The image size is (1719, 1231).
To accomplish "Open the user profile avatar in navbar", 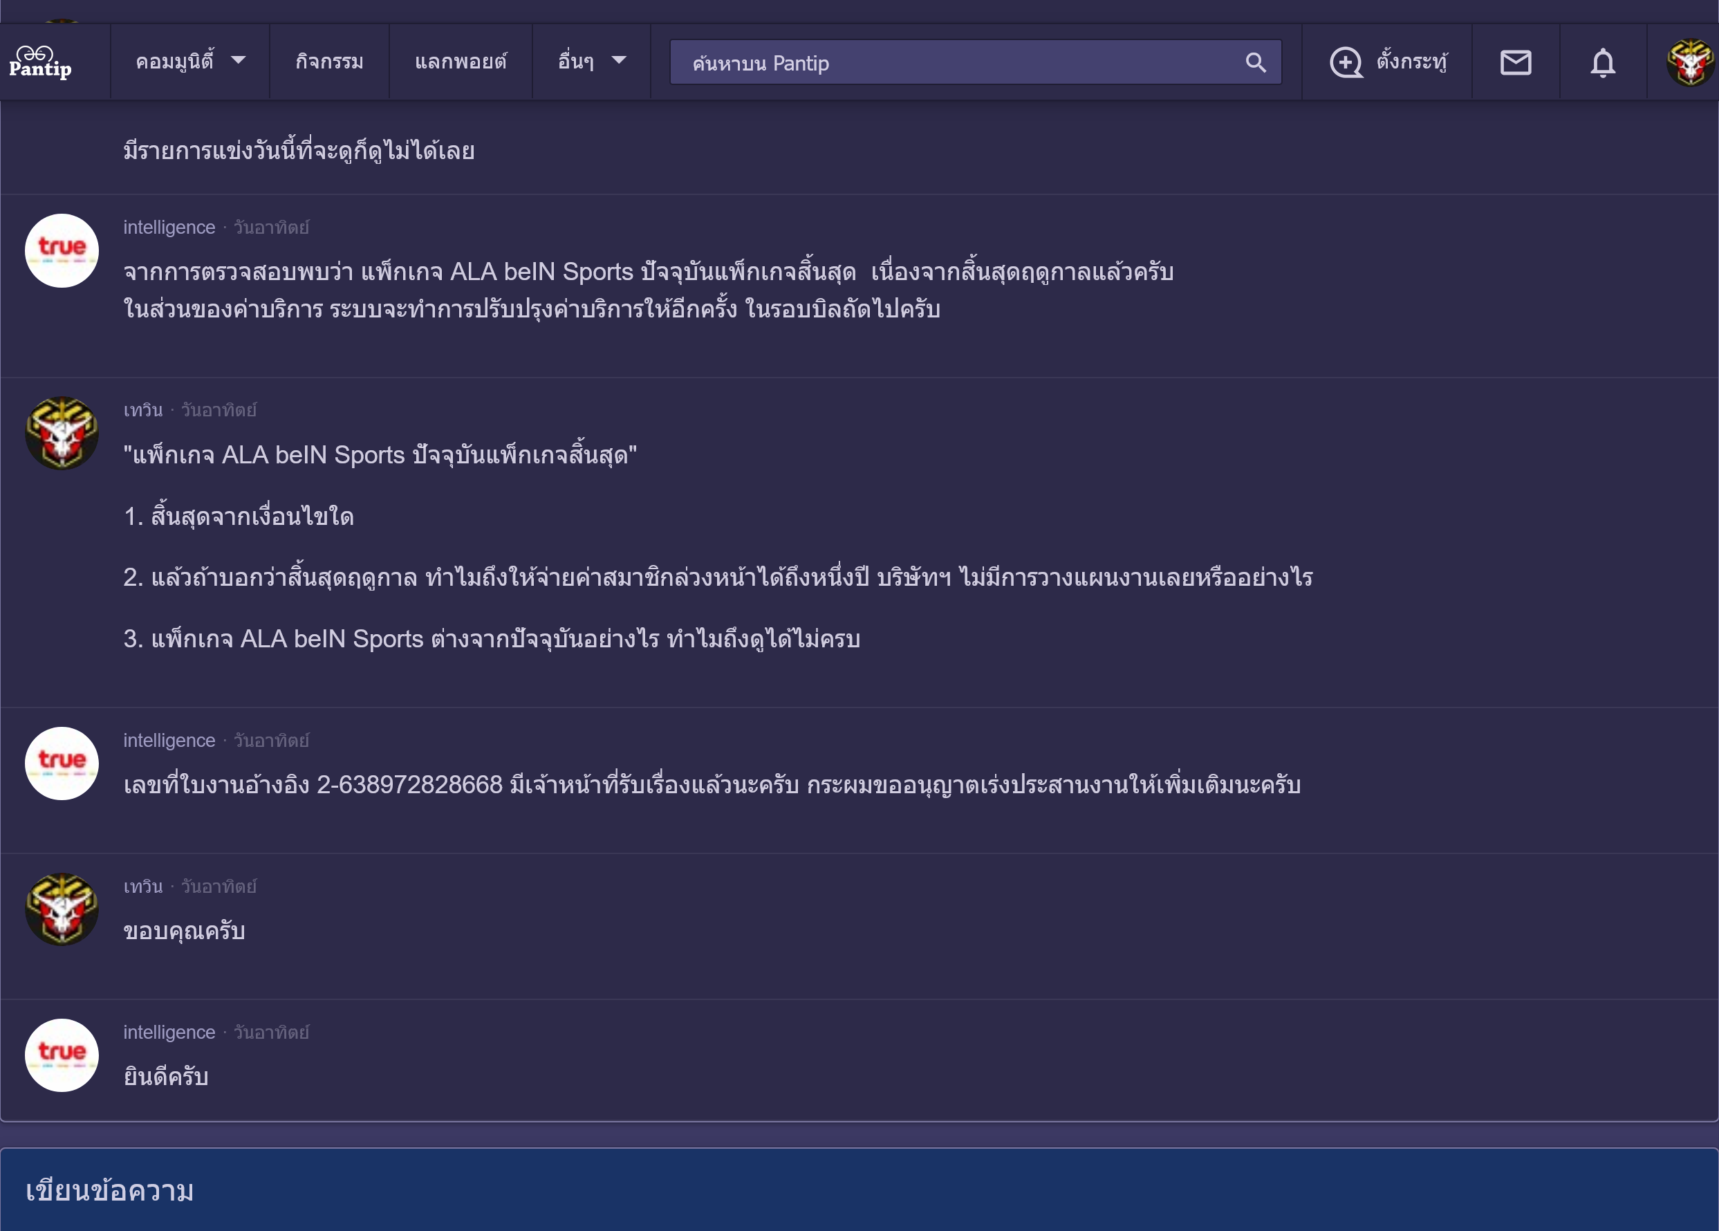I will (1689, 62).
